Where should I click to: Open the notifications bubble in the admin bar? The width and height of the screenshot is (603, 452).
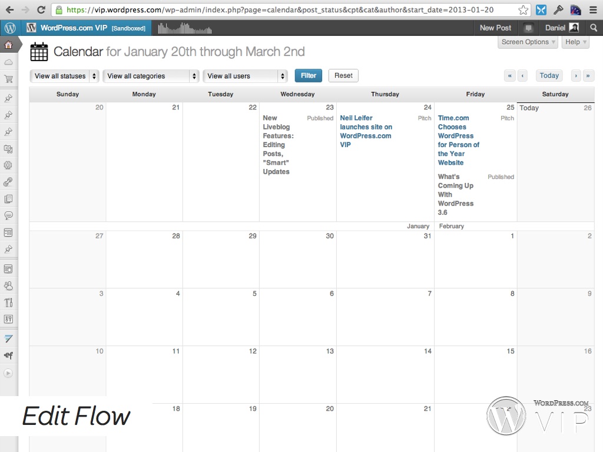(x=528, y=28)
